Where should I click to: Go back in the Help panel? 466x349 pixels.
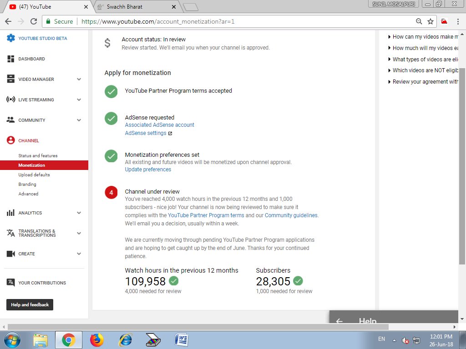[339, 321]
